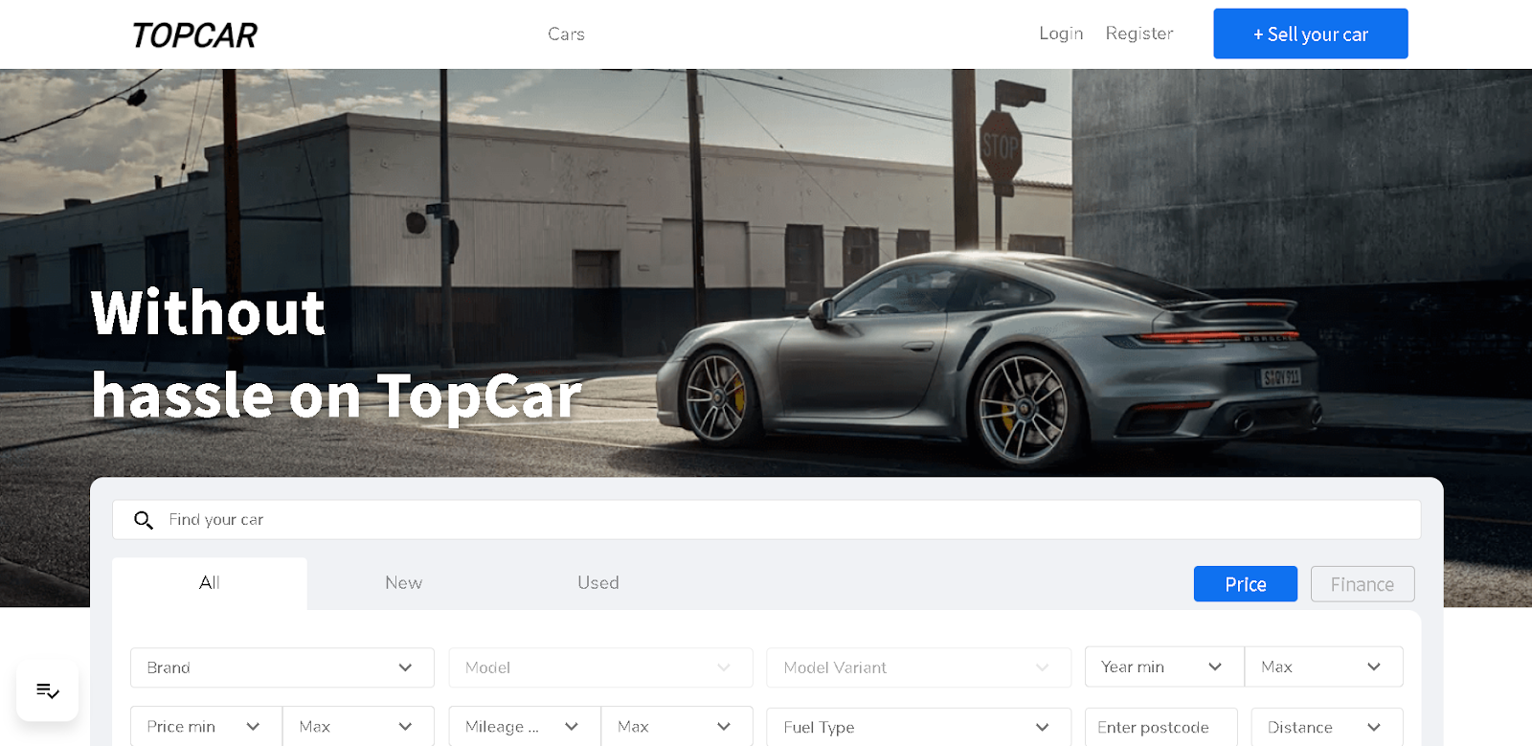The width and height of the screenshot is (1532, 746).
Task: Open the Mileage Max dropdown
Action: coord(677,727)
